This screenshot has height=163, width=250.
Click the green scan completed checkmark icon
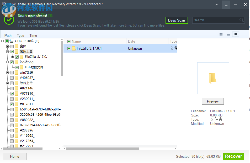(x=9, y=20)
